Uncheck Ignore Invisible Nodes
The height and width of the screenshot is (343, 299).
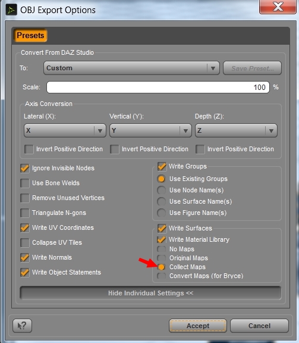[25, 168]
